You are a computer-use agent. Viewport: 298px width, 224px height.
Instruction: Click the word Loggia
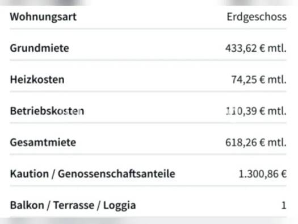[120, 206]
